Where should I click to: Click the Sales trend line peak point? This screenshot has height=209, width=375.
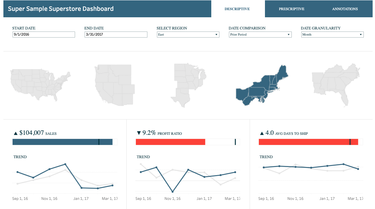click(x=65, y=164)
